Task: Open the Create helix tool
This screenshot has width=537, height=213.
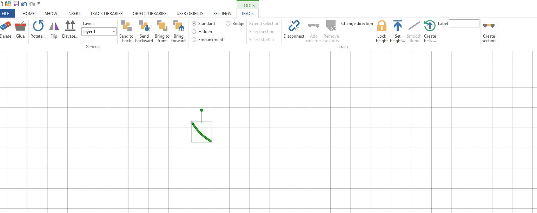Action: tap(430, 27)
